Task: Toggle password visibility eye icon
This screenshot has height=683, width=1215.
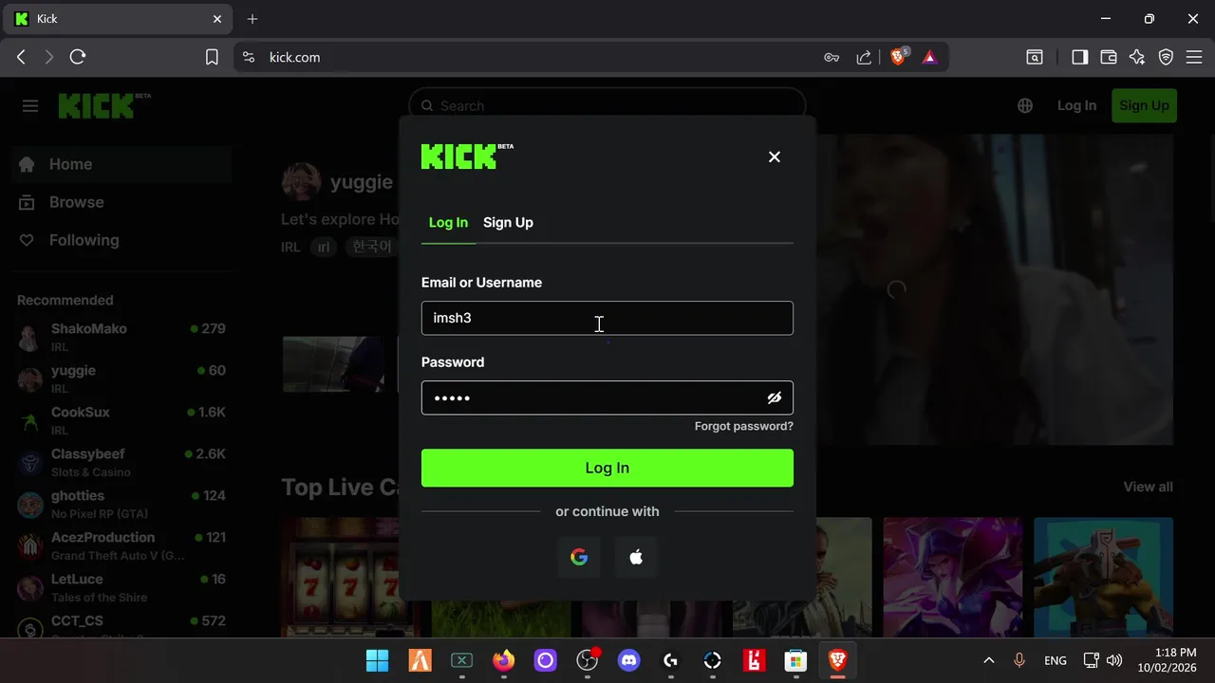Action: click(x=775, y=397)
